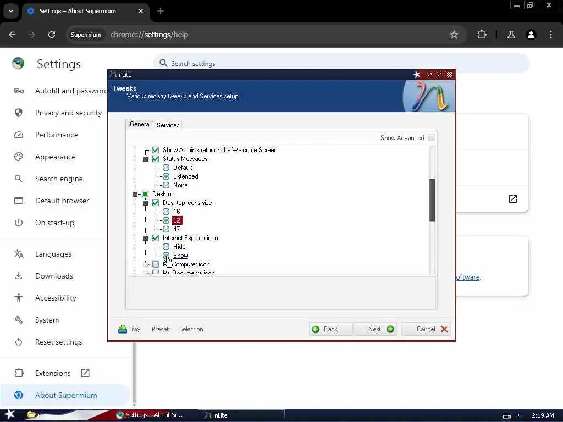Click the Languages translate icon
The height and width of the screenshot is (422, 563).
(x=19, y=254)
